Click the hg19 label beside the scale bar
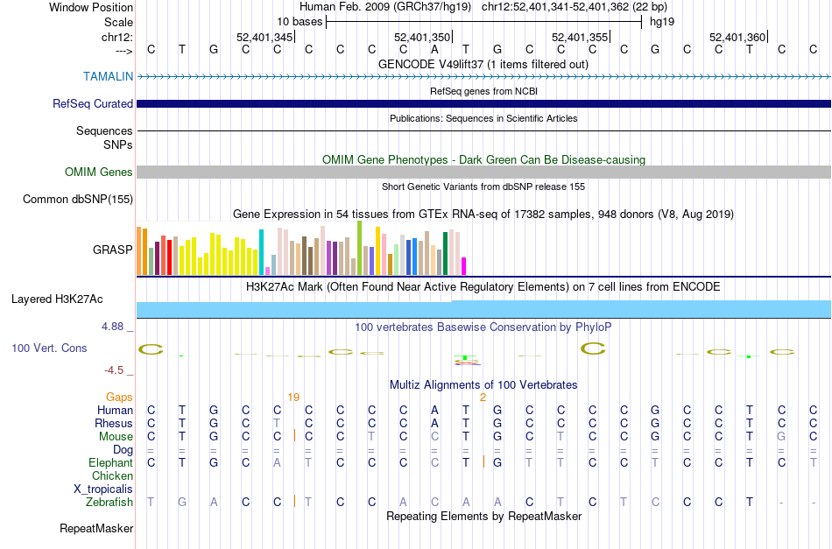Viewport: 832px width, 549px height. pyautogui.click(x=662, y=22)
